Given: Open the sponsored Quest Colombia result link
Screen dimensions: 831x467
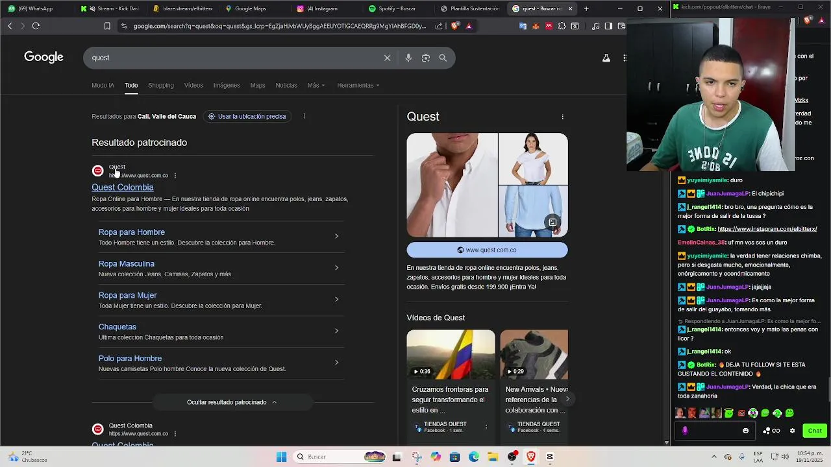Looking at the screenshot, I should pos(123,187).
